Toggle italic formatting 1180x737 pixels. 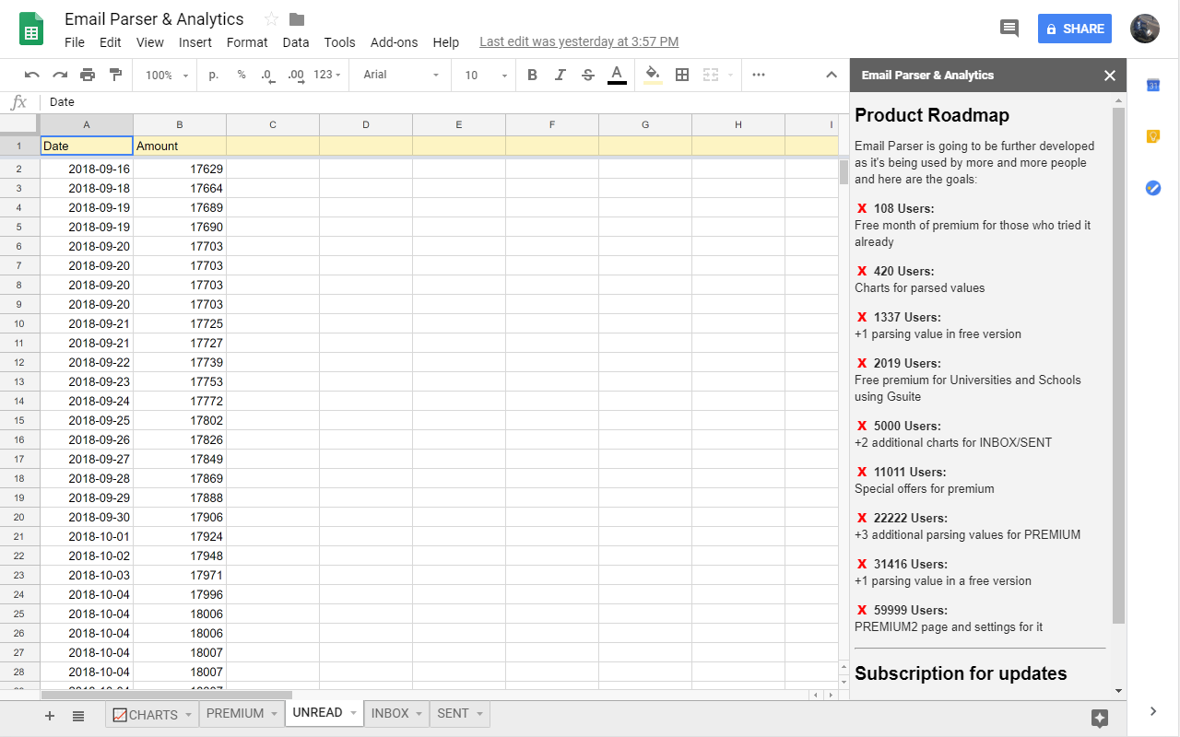pos(560,75)
